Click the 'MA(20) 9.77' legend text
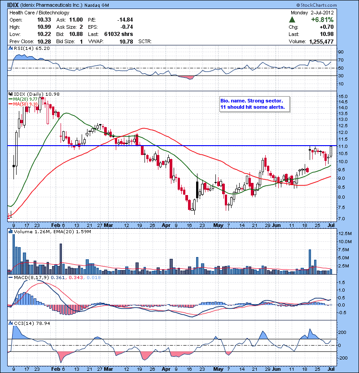The width and height of the screenshot is (359, 373). pyautogui.click(x=25, y=99)
